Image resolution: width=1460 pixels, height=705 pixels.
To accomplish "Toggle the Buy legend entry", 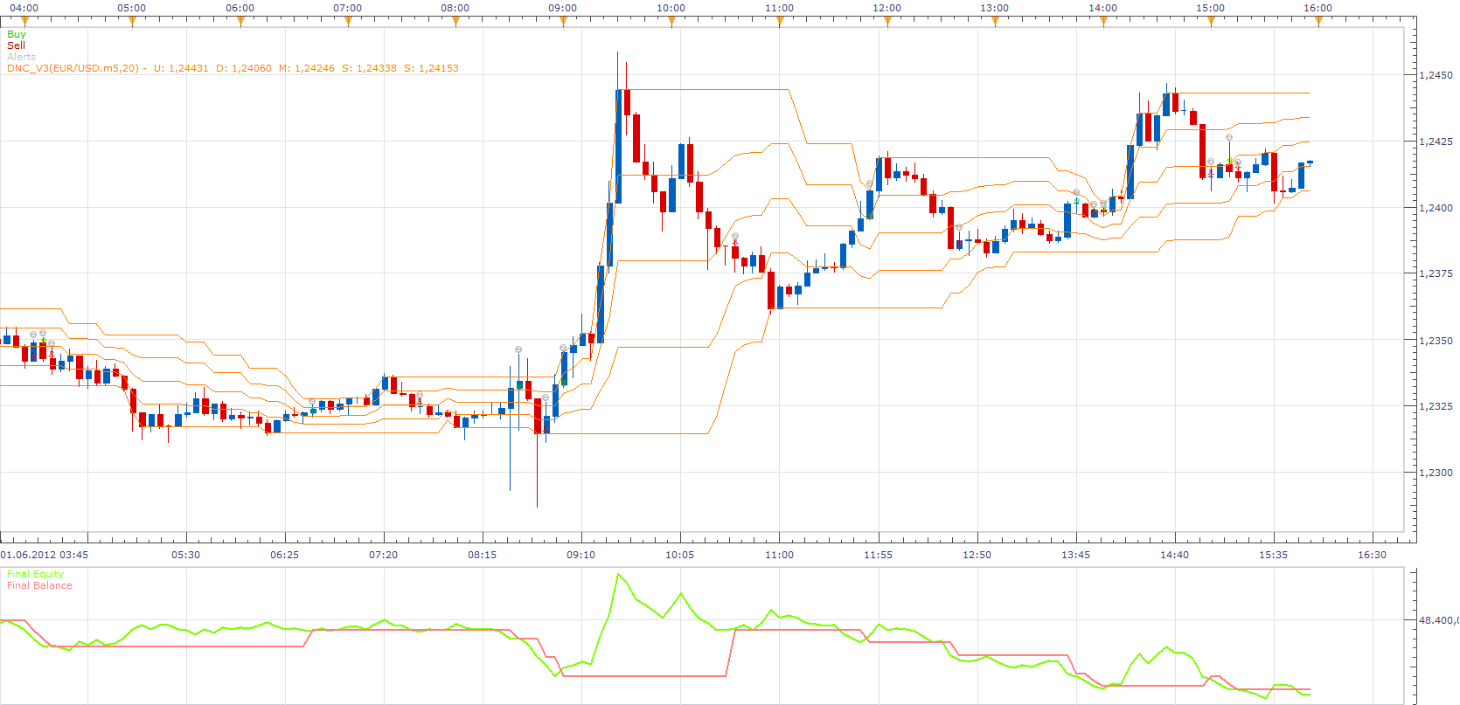I will (x=17, y=34).
